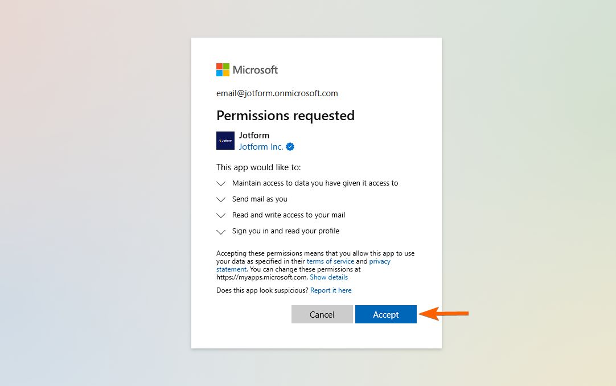Open the Jotform Inc. publisher link
The width and height of the screenshot is (616, 386).
261,147
